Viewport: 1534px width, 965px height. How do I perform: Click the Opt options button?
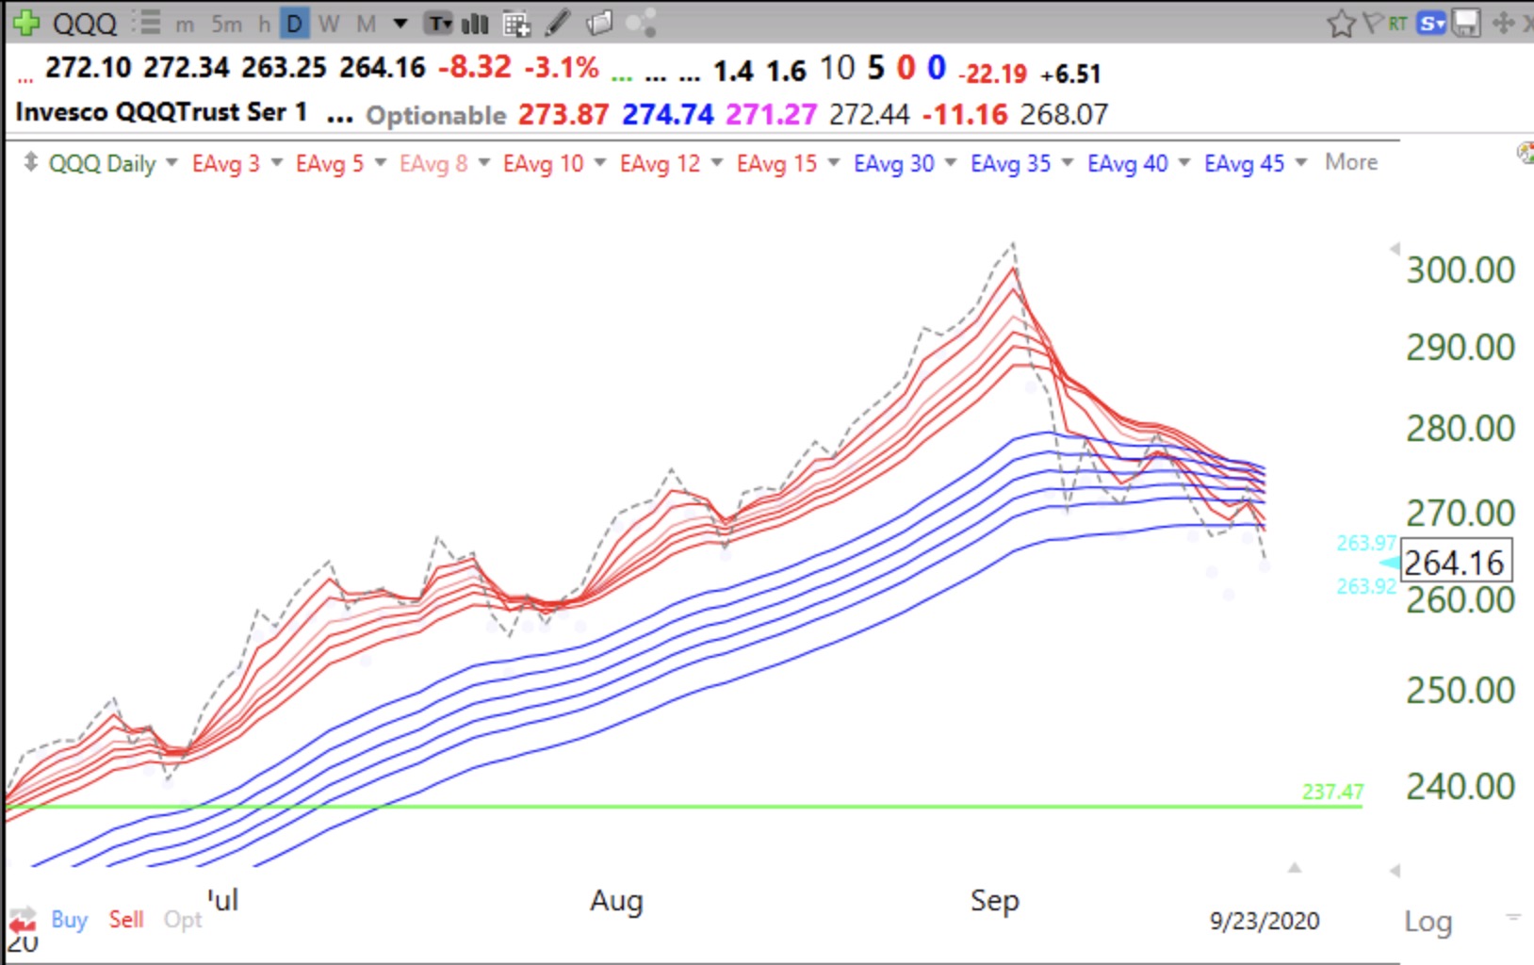point(183,920)
